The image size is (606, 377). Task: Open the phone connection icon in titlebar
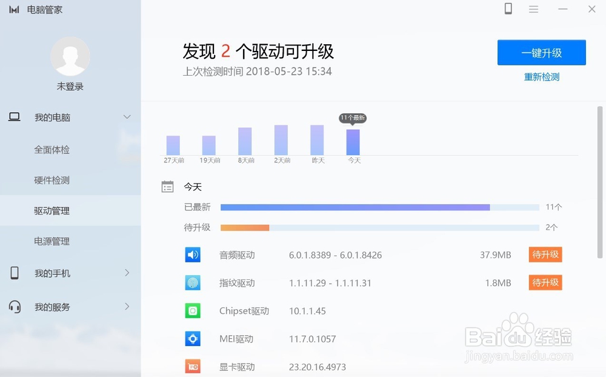point(508,9)
